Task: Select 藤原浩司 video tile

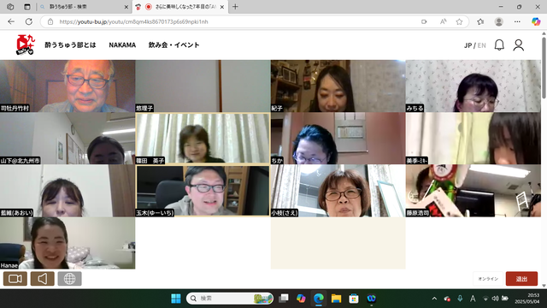Action: [x=473, y=191]
